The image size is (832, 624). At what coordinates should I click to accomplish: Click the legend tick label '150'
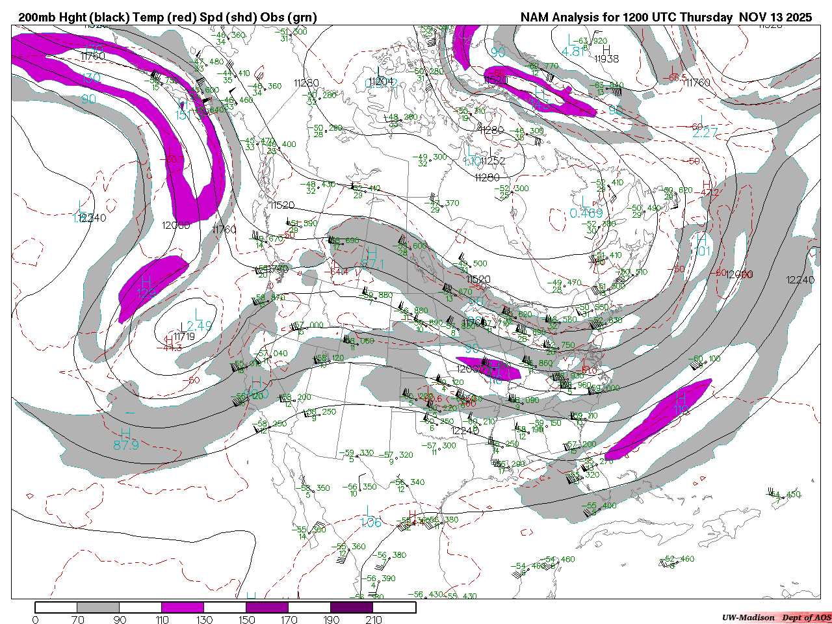coord(246,619)
